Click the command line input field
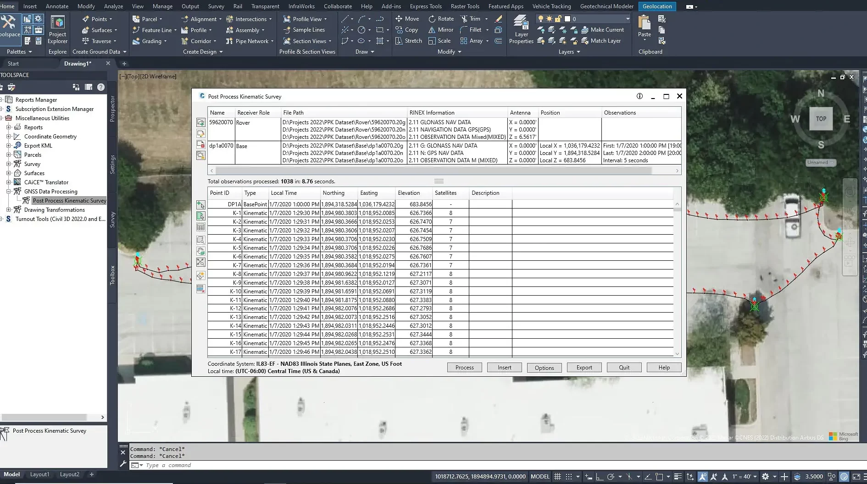867x484 pixels. 275,465
